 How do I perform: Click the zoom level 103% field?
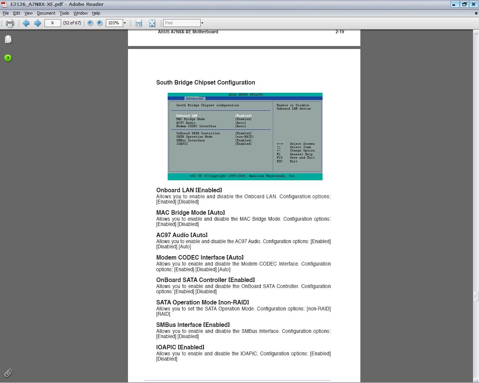(114, 23)
